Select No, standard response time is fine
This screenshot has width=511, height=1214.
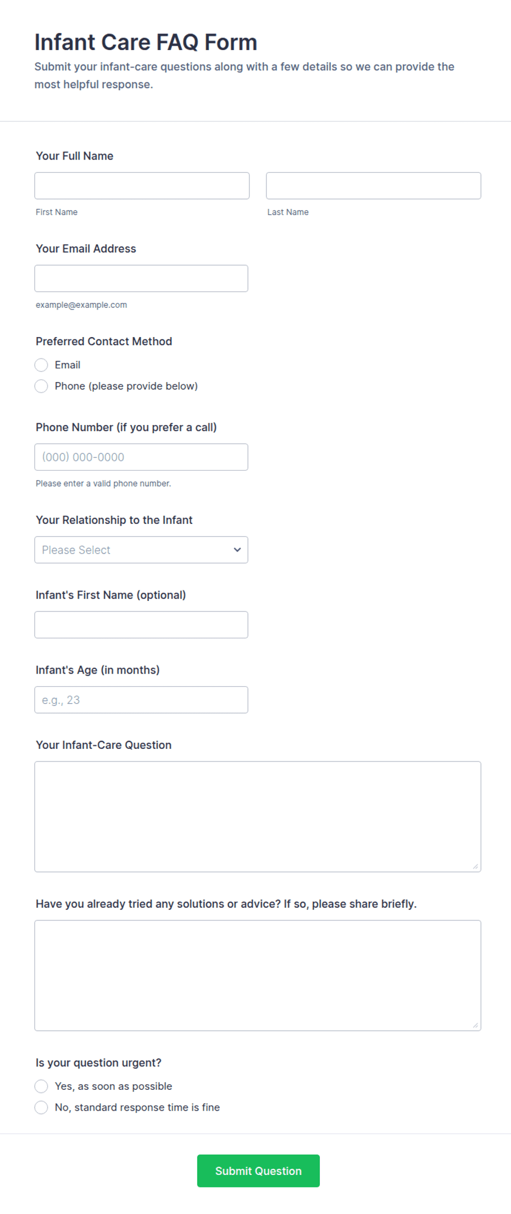(x=41, y=1108)
